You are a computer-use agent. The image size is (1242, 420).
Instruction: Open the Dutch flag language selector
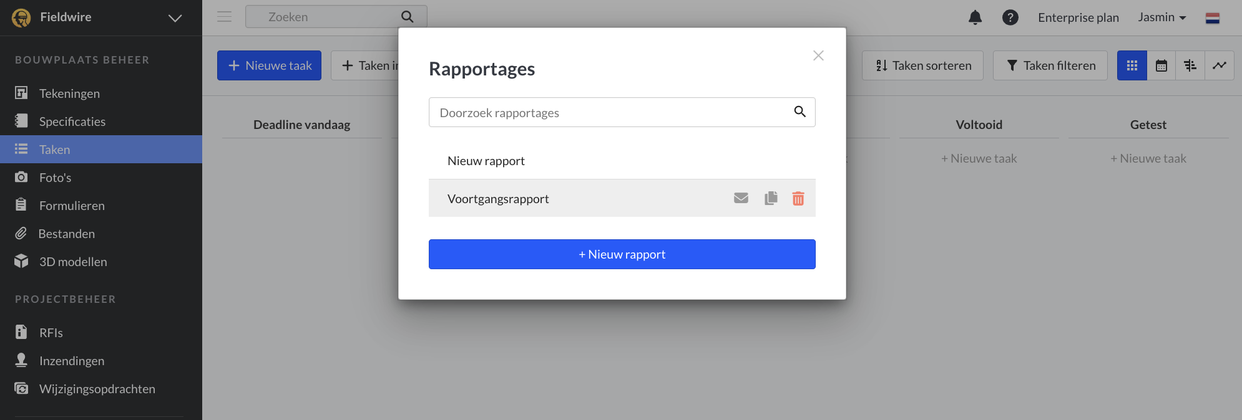(1212, 18)
